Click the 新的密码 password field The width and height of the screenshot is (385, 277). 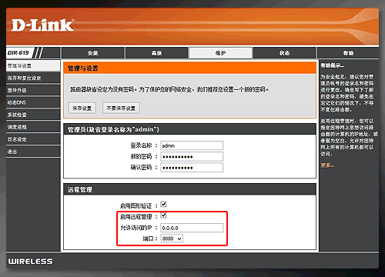click(x=192, y=156)
